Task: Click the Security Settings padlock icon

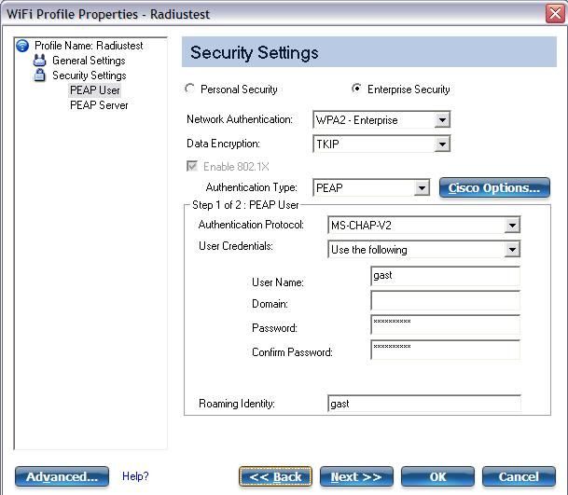Action: [39, 75]
